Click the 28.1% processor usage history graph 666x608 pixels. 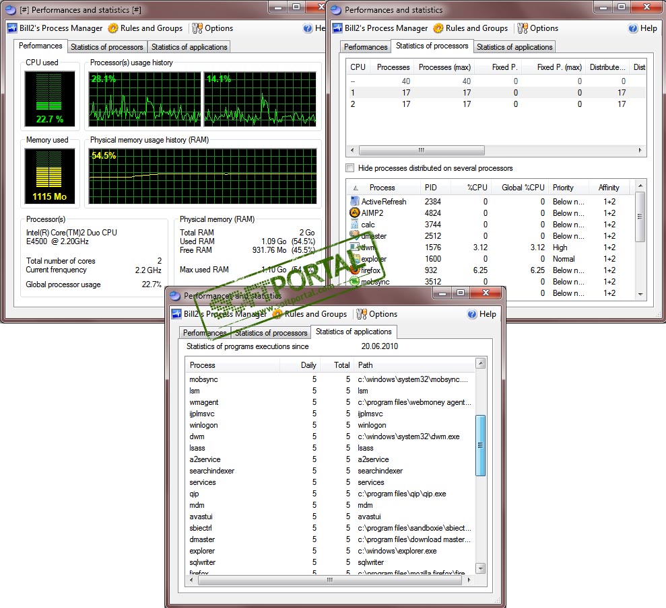pyautogui.click(x=144, y=99)
